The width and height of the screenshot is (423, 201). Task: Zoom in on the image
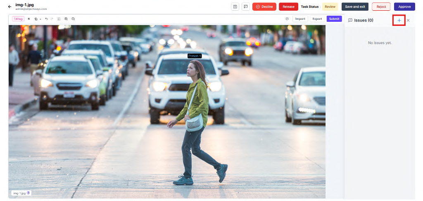pyautogui.click(x=66, y=19)
